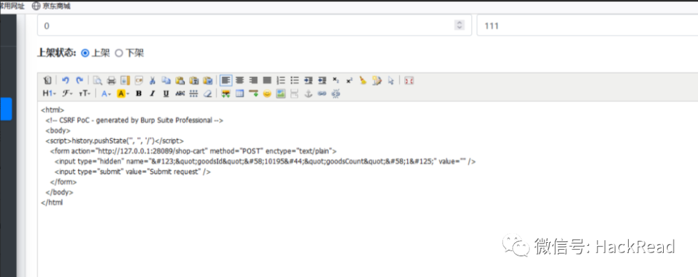The height and width of the screenshot is (277, 698).
Task: Redo the last edit
Action: coord(79,81)
